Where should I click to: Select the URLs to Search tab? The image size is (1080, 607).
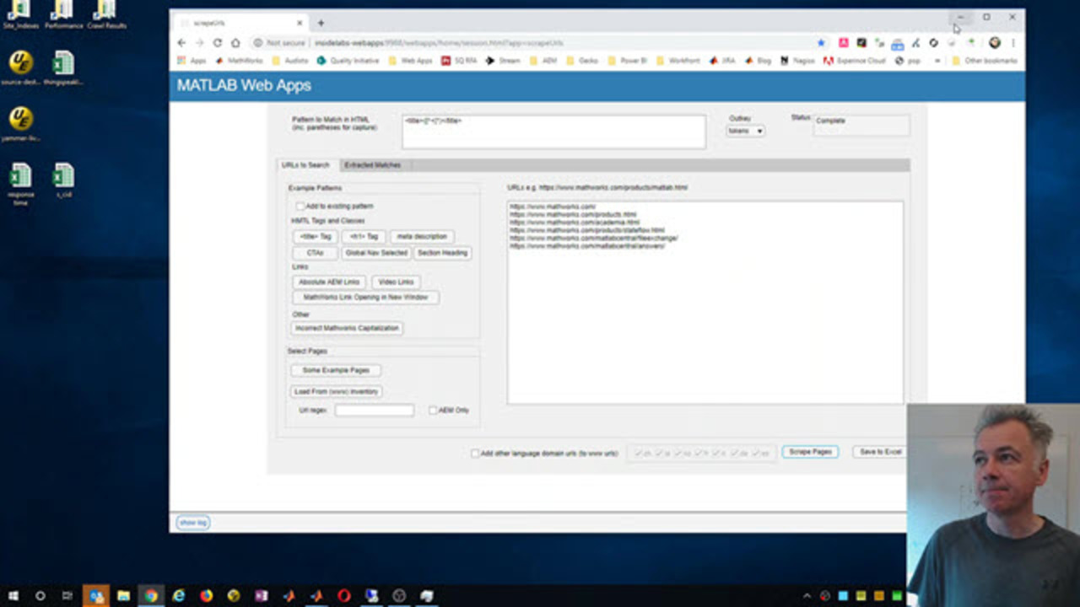click(x=305, y=165)
